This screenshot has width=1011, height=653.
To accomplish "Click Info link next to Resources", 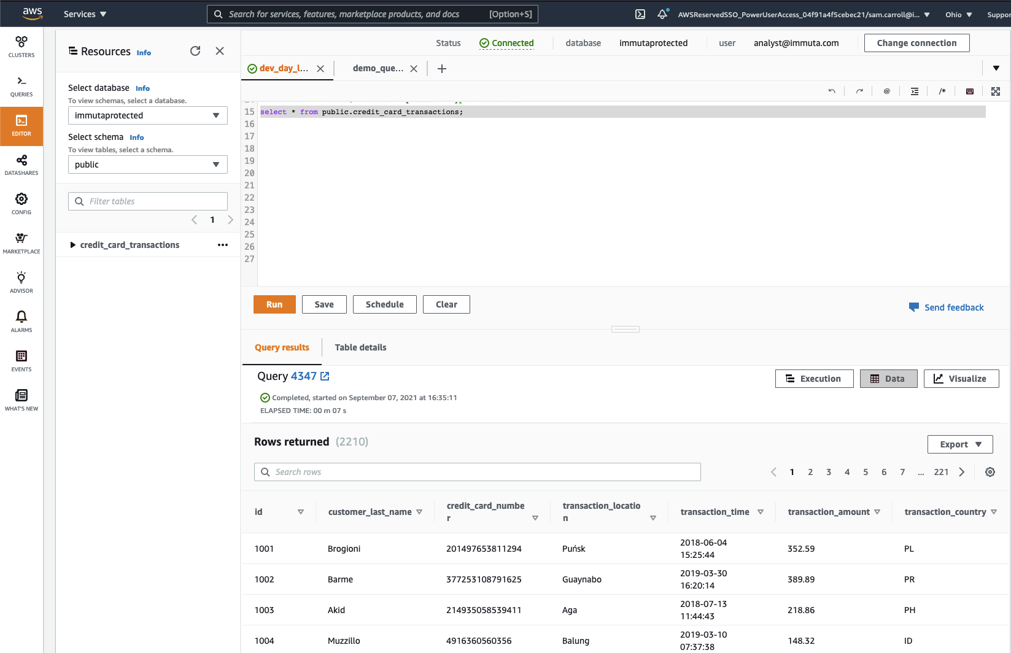I will pos(144,53).
